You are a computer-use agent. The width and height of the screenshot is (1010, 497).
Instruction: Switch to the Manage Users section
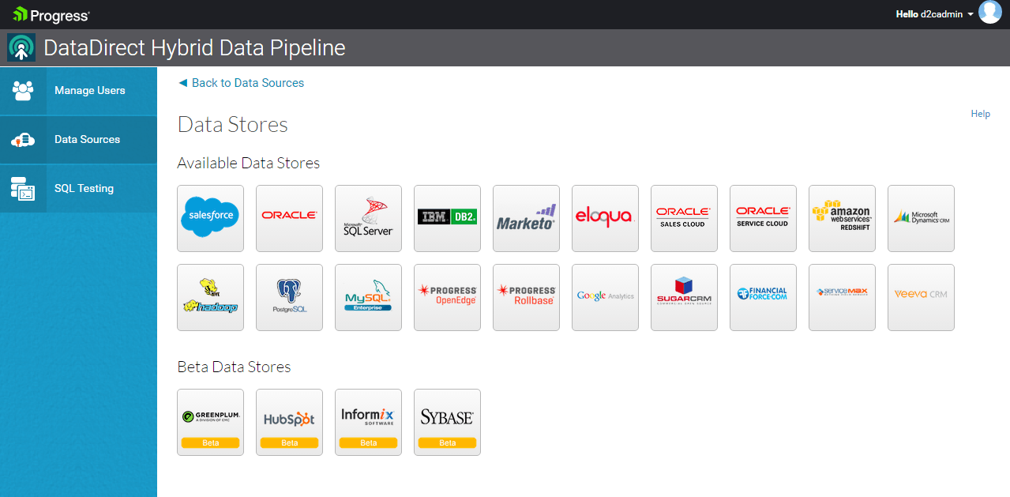pos(79,90)
